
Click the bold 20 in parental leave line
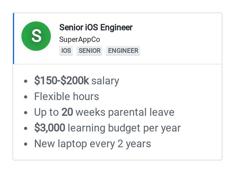pos(67,112)
